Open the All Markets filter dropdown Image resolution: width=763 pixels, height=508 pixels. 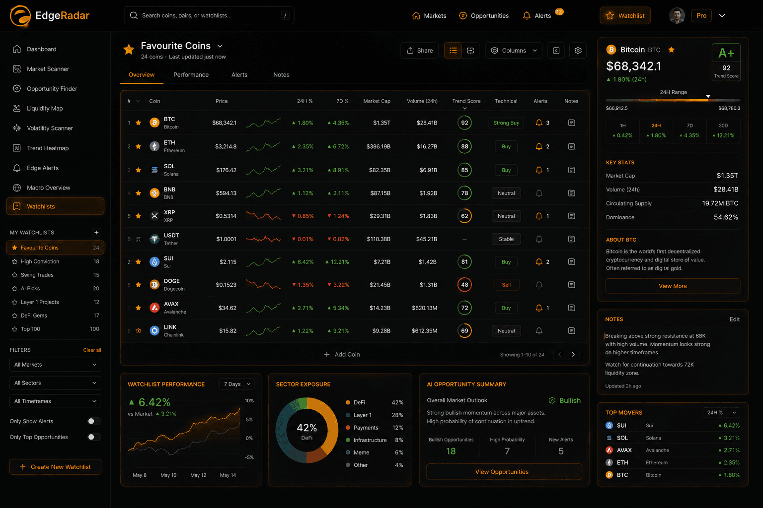[x=55, y=365]
